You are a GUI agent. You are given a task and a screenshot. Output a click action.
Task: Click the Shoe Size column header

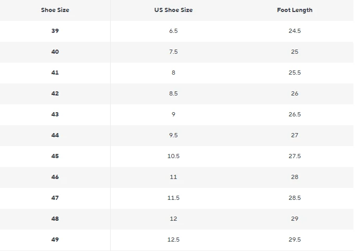click(55, 10)
